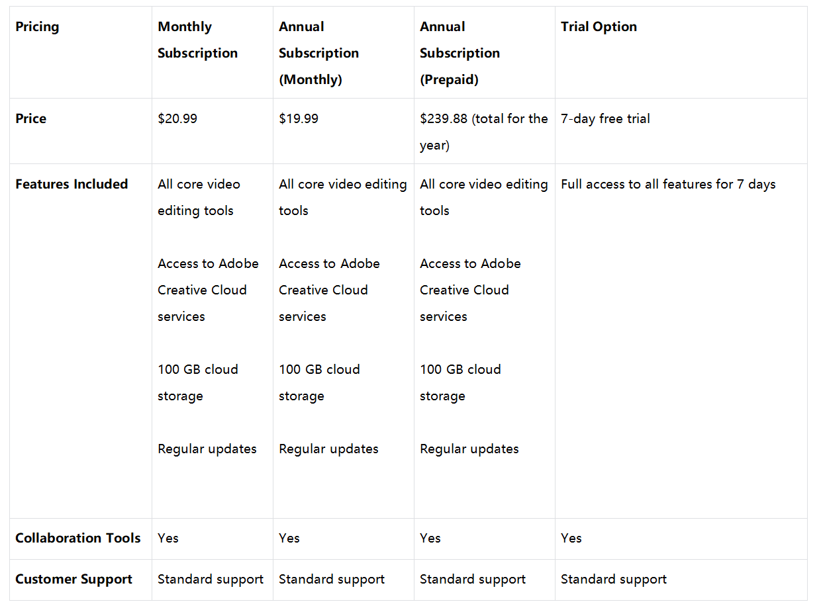The image size is (823, 612).
Task: Click the Annual Subscription (Prepaid) header
Action: point(460,53)
